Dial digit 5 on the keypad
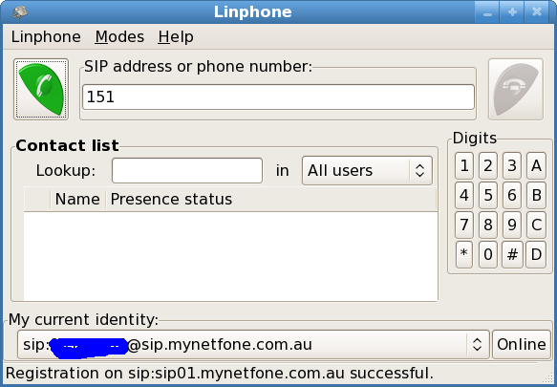 pos(488,195)
